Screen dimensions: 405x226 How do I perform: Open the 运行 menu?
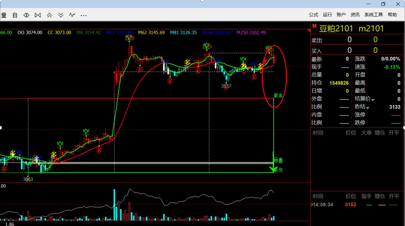pyautogui.click(x=327, y=15)
